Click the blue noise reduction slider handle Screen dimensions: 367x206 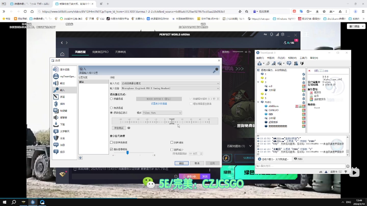point(127,152)
